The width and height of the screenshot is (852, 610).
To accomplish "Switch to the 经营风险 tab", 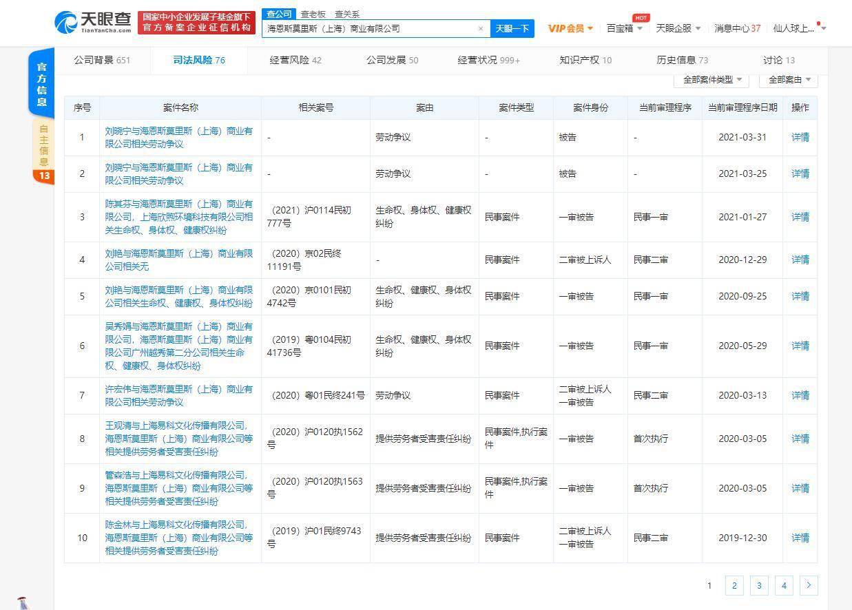I will [295, 60].
